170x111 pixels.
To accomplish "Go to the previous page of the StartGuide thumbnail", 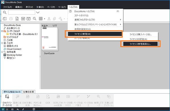I will pyautogui.click(x=42, y=25).
